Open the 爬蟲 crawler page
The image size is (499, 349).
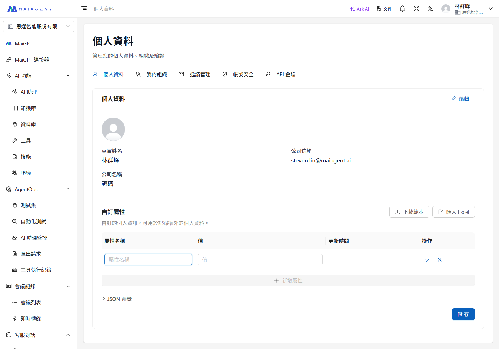[x=26, y=173]
